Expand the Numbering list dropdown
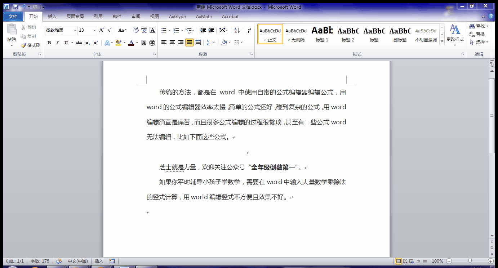The height and width of the screenshot is (268, 498). (x=182, y=31)
